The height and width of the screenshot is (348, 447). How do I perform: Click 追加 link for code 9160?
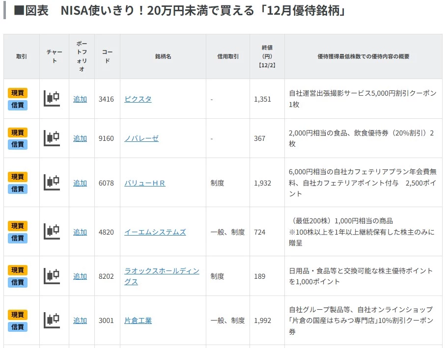click(x=80, y=138)
